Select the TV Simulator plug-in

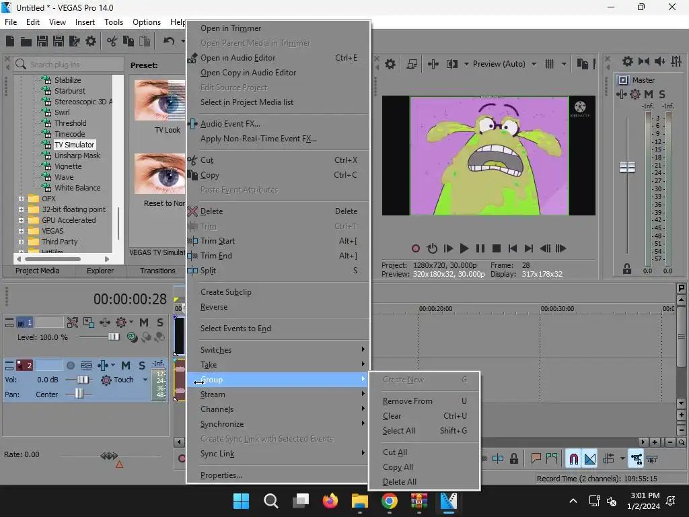pyautogui.click(x=74, y=145)
